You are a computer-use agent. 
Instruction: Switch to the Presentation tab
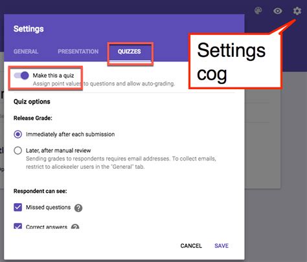coord(78,51)
